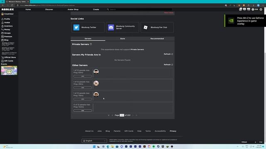This screenshot has width=266, height=149.
Task: Join the empty 0 of 12 server
Action: [x=83, y=111]
